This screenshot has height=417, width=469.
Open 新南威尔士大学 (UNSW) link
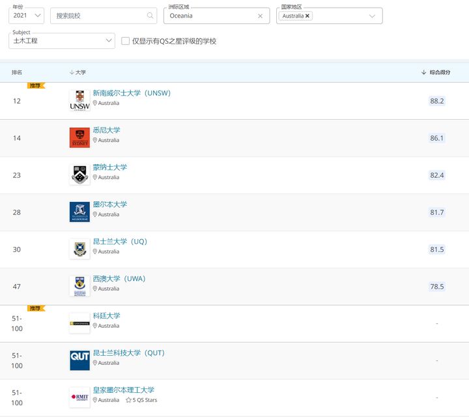click(x=132, y=93)
